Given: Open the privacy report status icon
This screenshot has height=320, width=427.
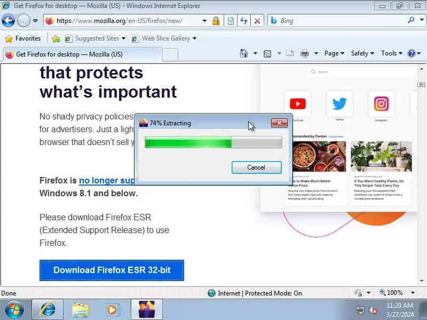Looking at the screenshot, I should click(358, 293).
